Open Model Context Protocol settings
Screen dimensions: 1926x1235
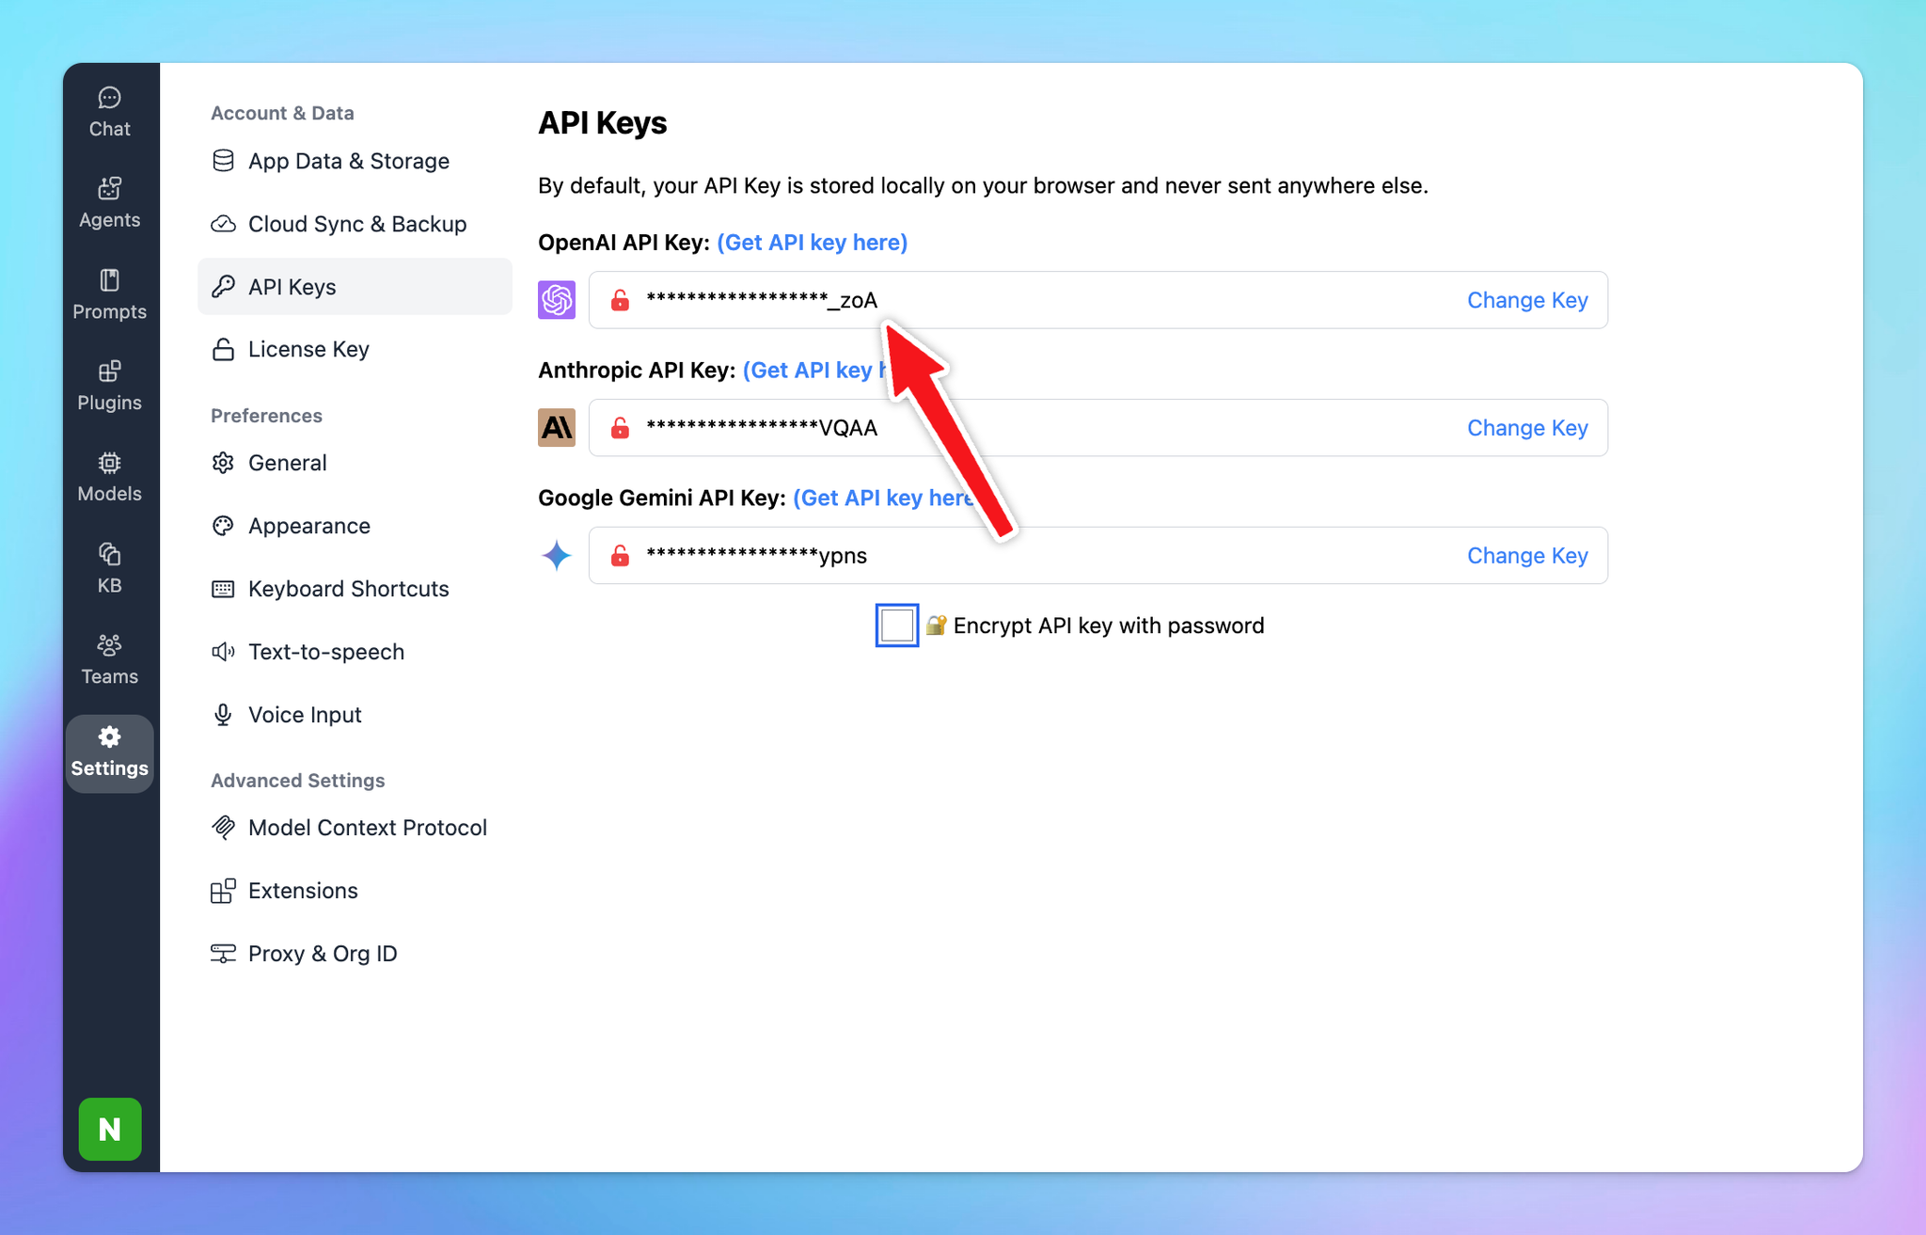coord(367,828)
